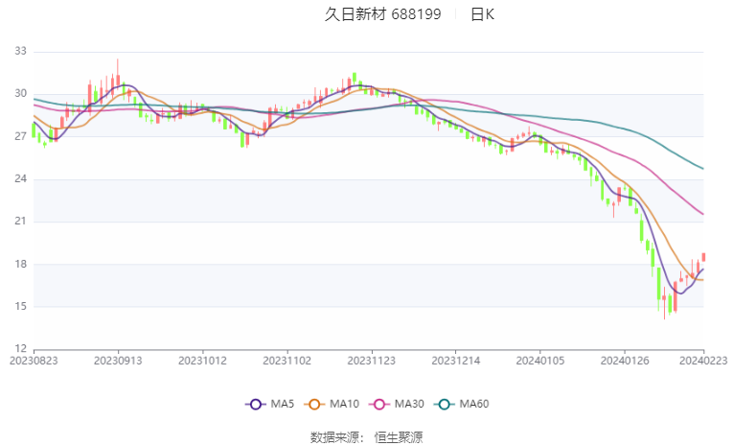This screenshot has width=733, height=446.
Task: Click the x-axis date label 20231214
Action: coord(456,361)
